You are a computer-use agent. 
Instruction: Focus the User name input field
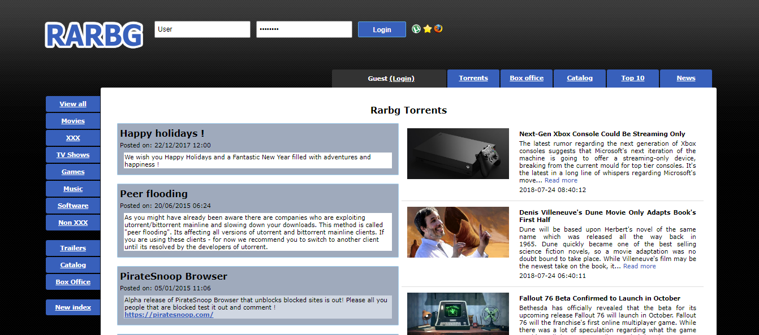click(x=202, y=29)
